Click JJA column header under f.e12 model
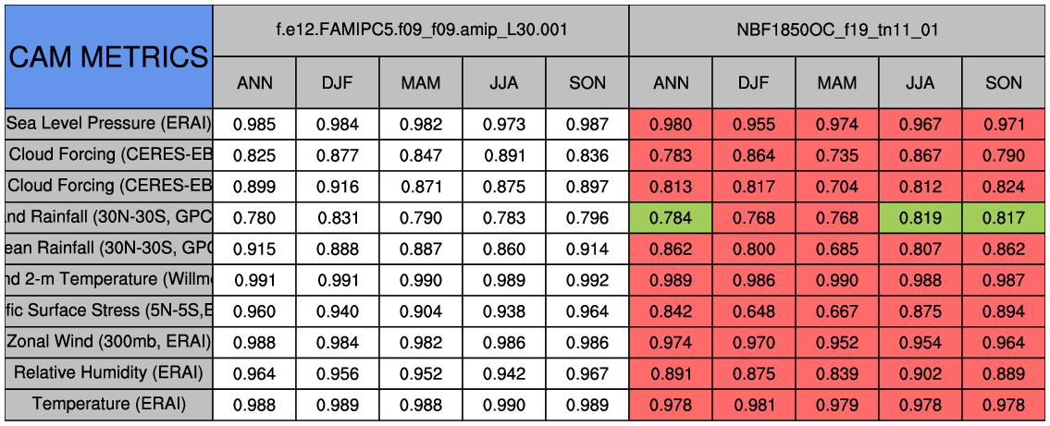 coord(504,82)
